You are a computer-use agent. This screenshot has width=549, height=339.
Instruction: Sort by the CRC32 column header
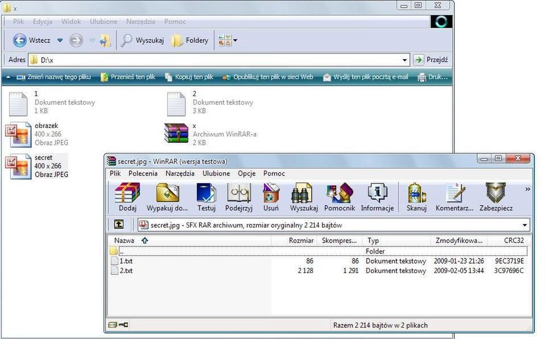pos(507,240)
